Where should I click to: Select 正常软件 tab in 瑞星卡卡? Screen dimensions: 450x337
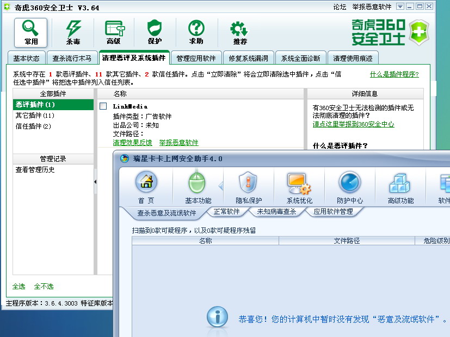point(227,212)
